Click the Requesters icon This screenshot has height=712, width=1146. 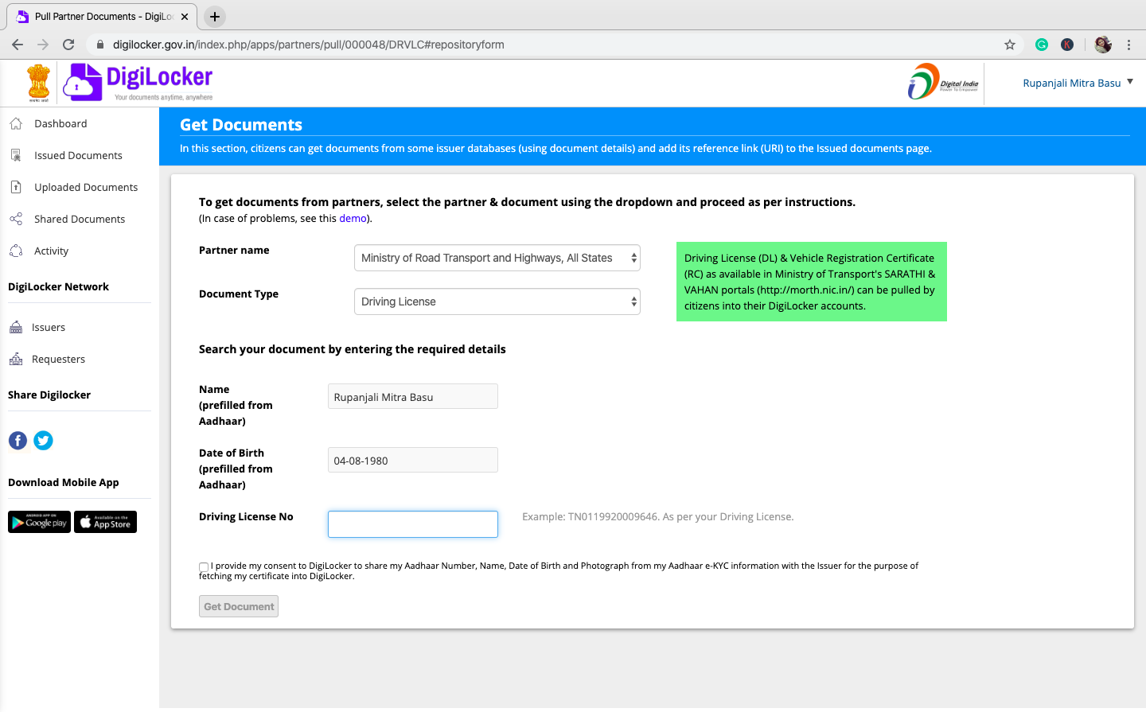pos(16,359)
